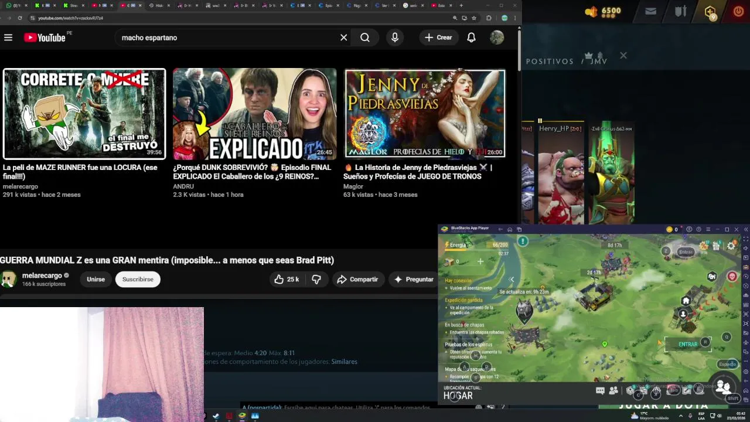
Task: Open the friends group icon in game bar
Action: 613,390
